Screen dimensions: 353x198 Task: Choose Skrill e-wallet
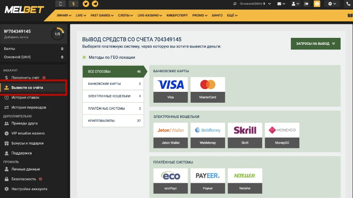click(x=245, y=135)
